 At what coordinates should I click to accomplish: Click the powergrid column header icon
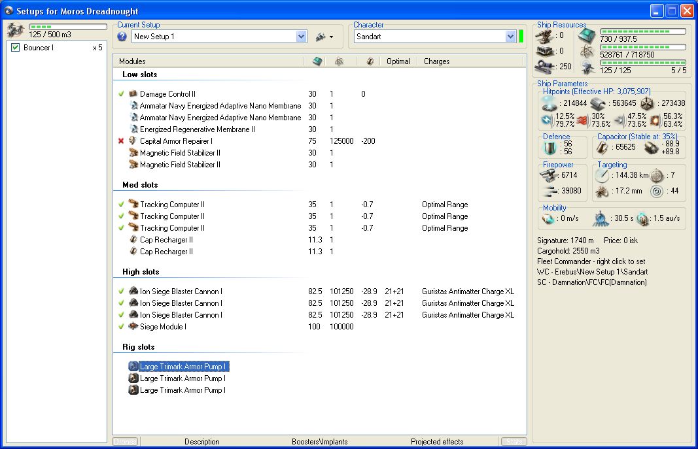pyautogui.click(x=340, y=61)
